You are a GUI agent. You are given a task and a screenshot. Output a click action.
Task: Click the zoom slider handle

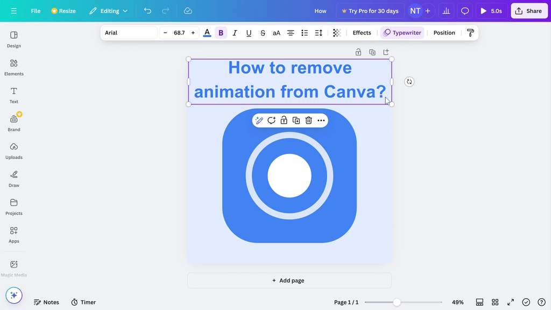tap(397, 302)
